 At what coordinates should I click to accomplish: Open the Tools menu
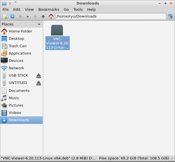(78, 10)
